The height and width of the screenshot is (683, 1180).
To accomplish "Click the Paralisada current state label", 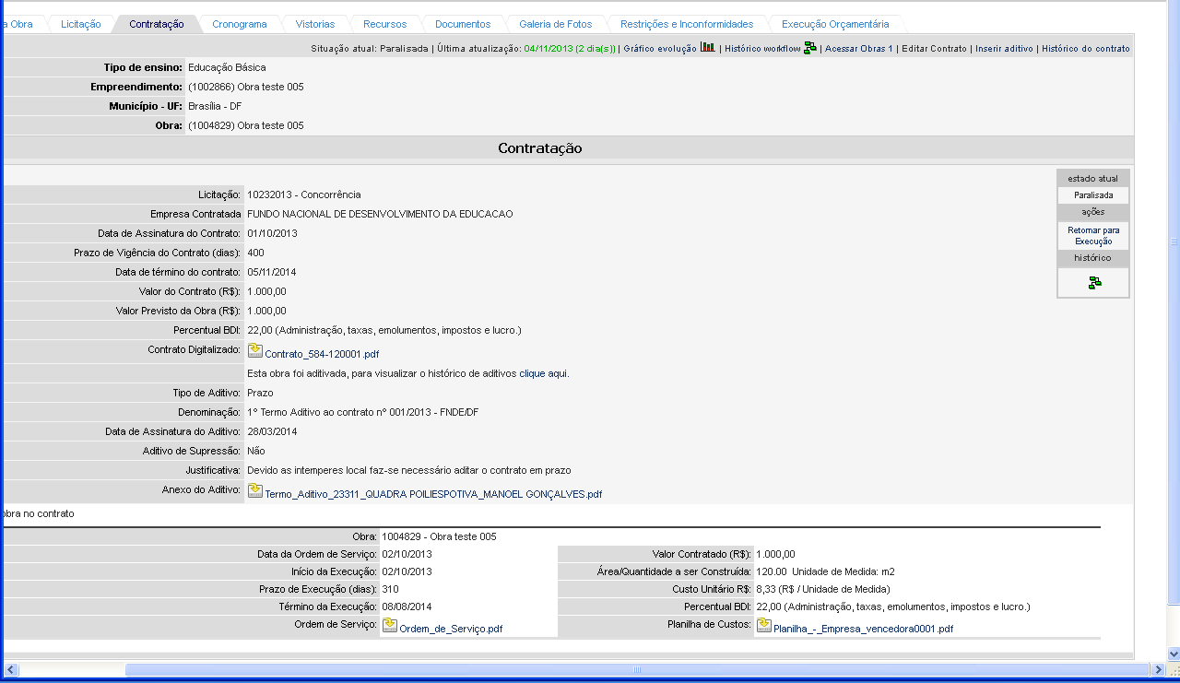I will (x=1093, y=195).
